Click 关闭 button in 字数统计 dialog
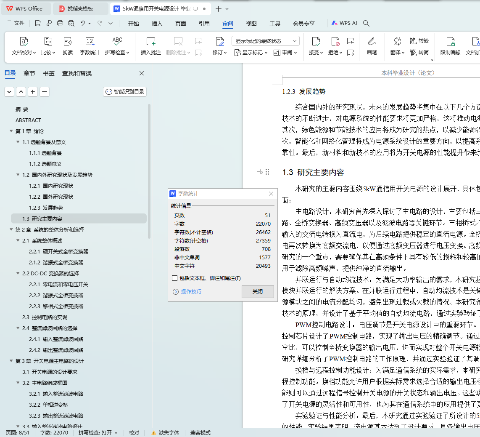This screenshot has height=437, width=480. coord(258,292)
